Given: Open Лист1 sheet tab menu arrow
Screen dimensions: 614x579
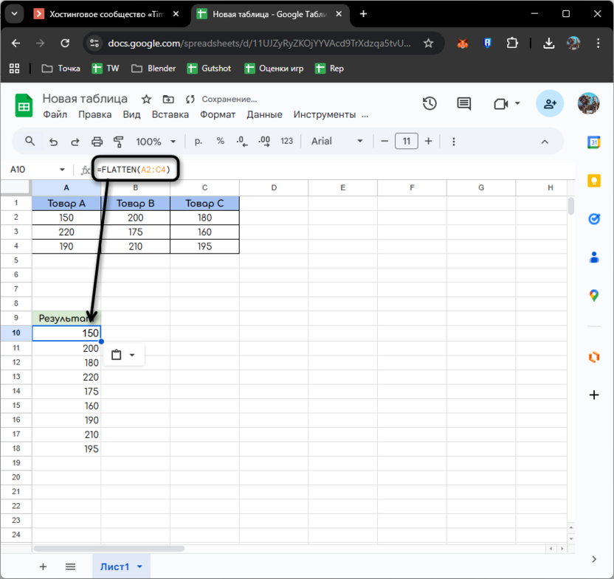Looking at the screenshot, I should coord(139,566).
